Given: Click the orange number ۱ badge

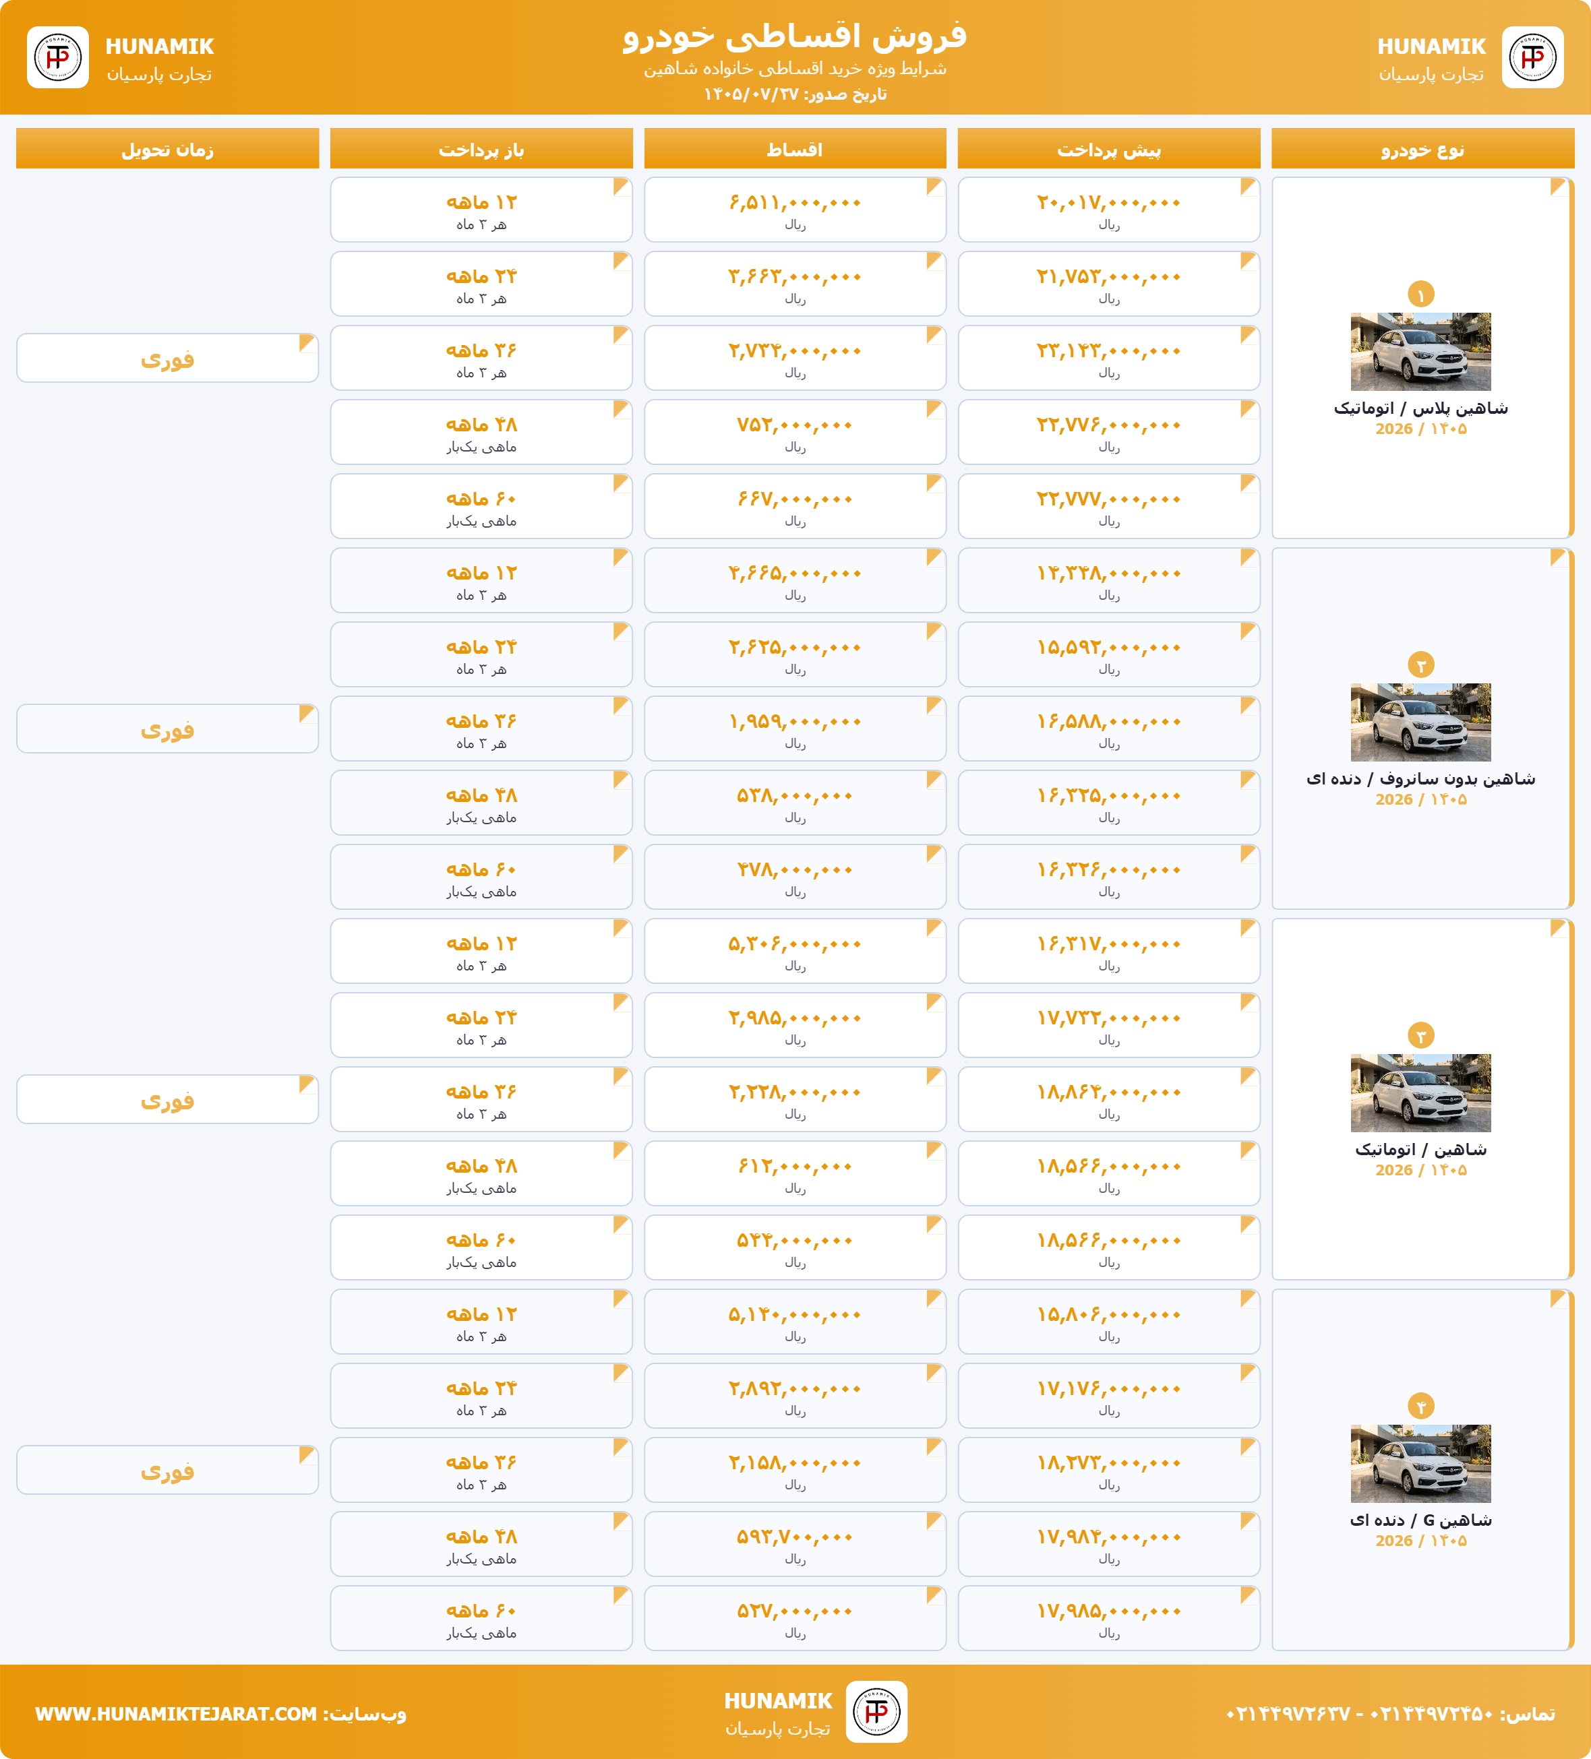Looking at the screenshot, I should coord(1421,295).
